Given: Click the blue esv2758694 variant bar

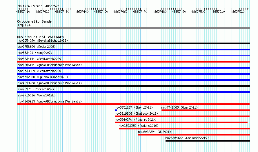Looking at the screenshot, I should [133, 50].
